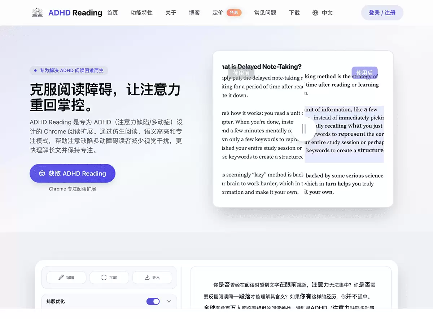Image resolution: width=433 pixels, height=319 pixels.
Task: Click the pencil edit icon
Action: (x=61, y=278)
